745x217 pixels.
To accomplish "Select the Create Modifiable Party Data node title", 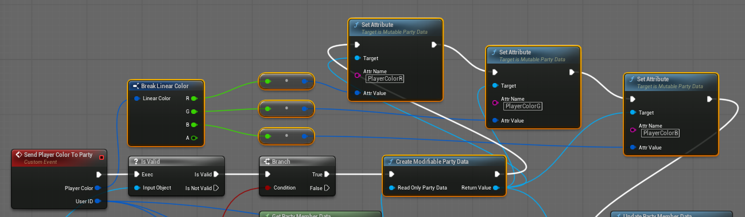I will [432, 161].
